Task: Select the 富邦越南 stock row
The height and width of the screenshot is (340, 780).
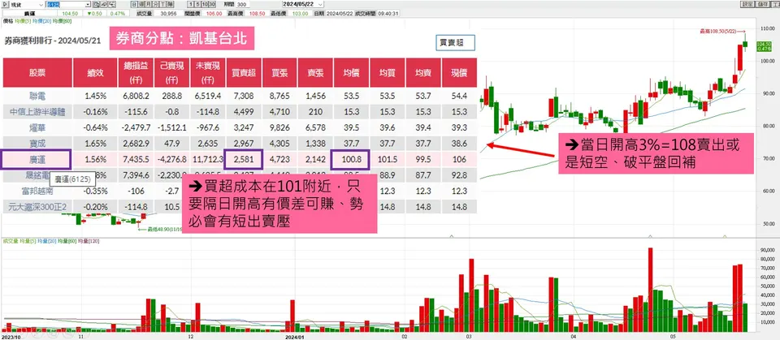Action: (x=240, y=191)
